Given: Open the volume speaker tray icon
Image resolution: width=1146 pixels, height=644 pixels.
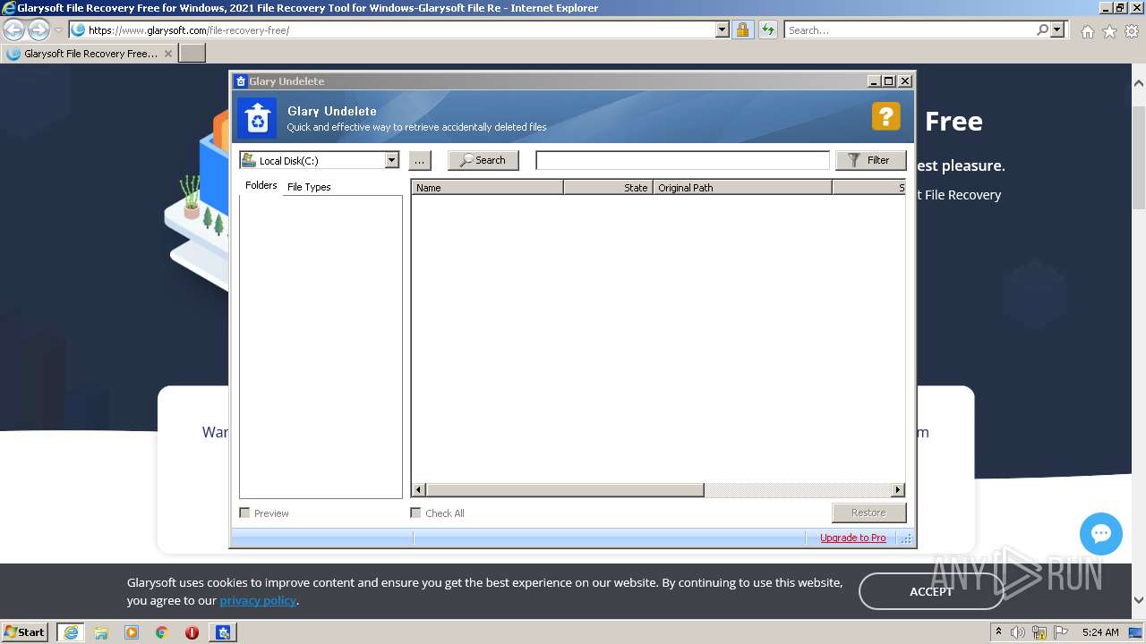Looking at the screenshot, I should click(1019, 632).
